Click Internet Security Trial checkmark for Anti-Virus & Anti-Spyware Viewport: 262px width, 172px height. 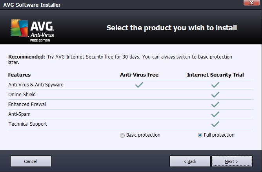[215, 84]
